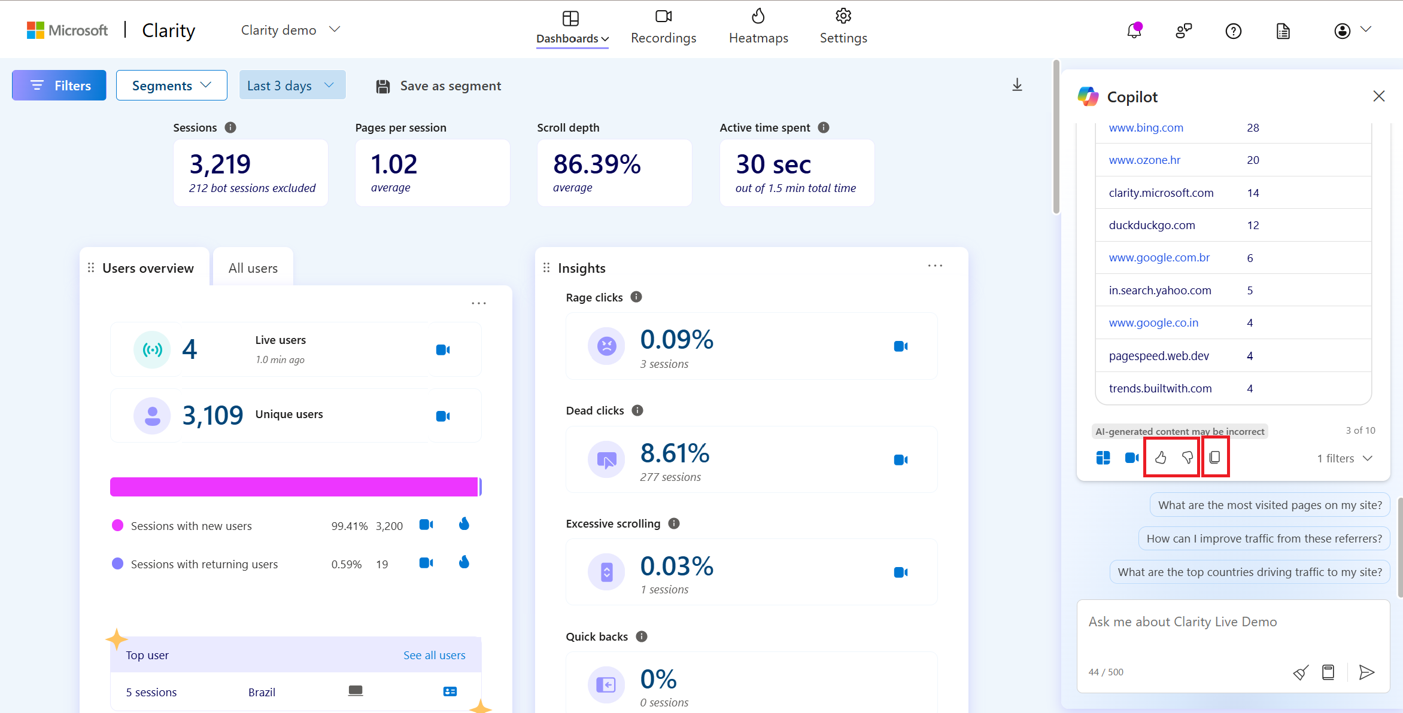Expand the 1 filters dropdown in Copilot

[1344, 458]
